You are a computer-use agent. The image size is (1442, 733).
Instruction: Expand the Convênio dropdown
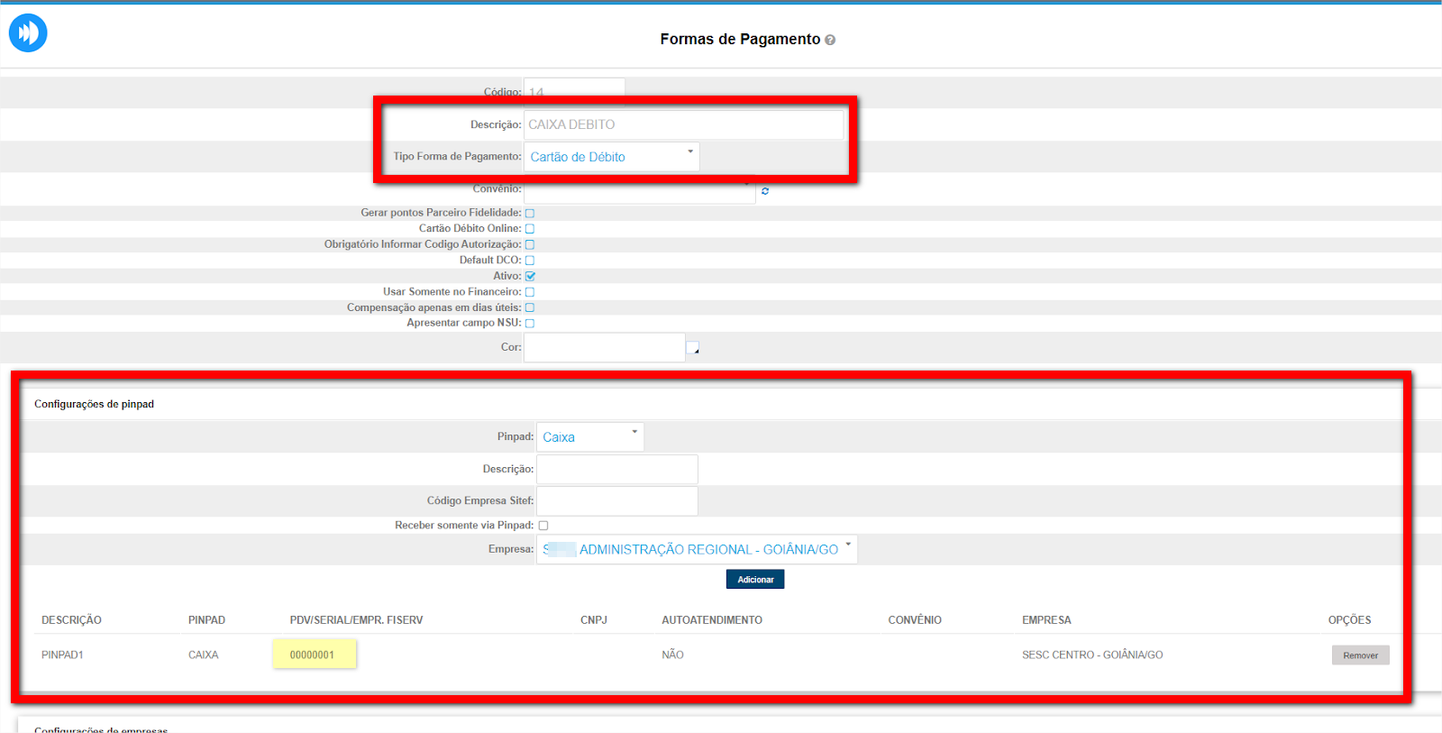click(639, 191)
